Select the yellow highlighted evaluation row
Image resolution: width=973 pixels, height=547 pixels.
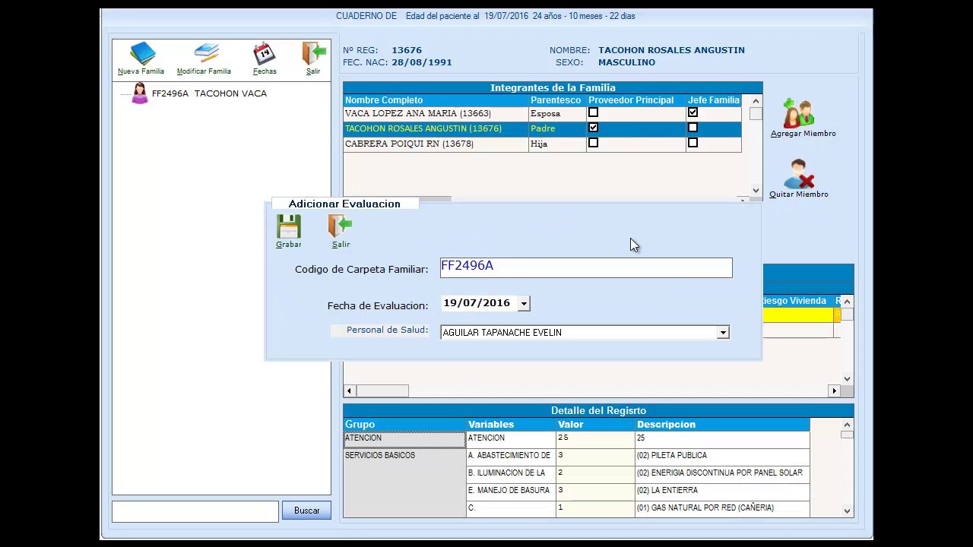[797, 315]
